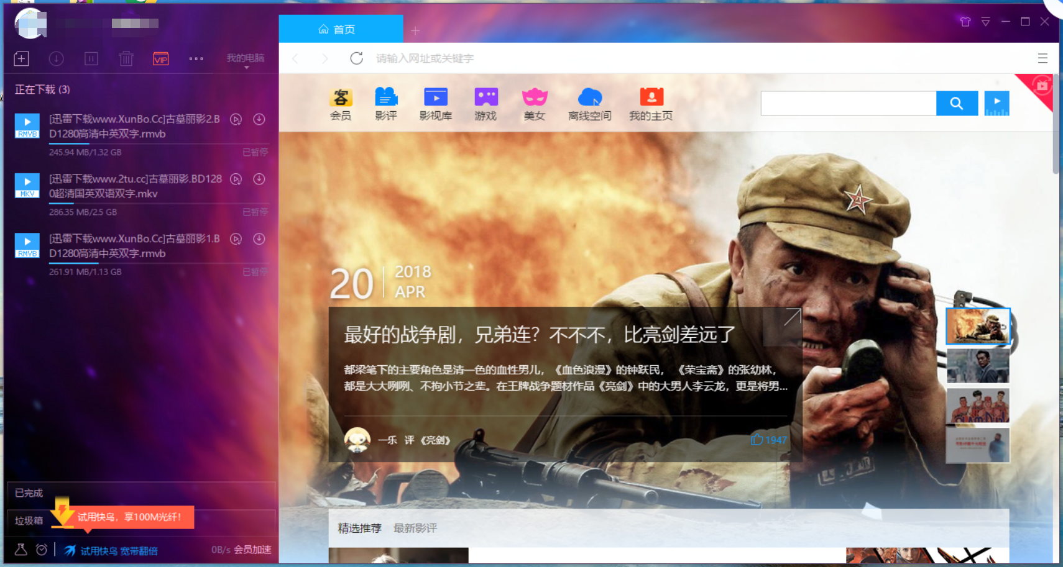Select 正在下载 (3) list header
Viewport: 1063px width, 567px height.
coord(42,89)
